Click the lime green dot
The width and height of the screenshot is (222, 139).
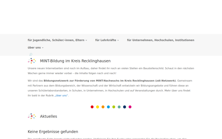(114, 107)
